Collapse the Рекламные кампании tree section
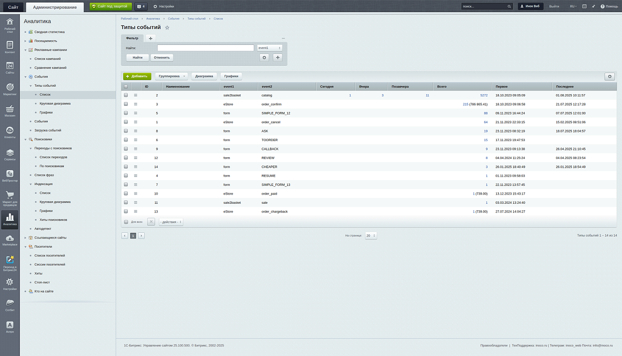 tap(25, 50)
